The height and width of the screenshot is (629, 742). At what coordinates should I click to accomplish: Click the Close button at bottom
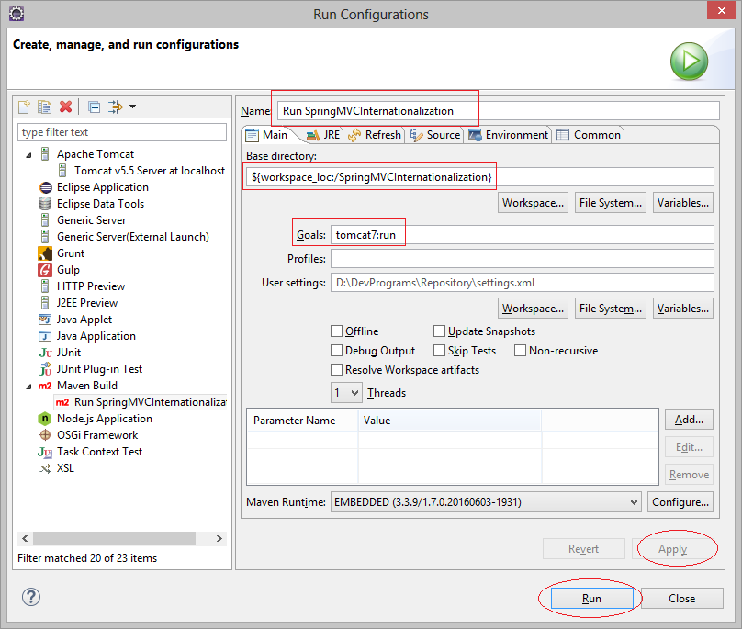point(682,598)
